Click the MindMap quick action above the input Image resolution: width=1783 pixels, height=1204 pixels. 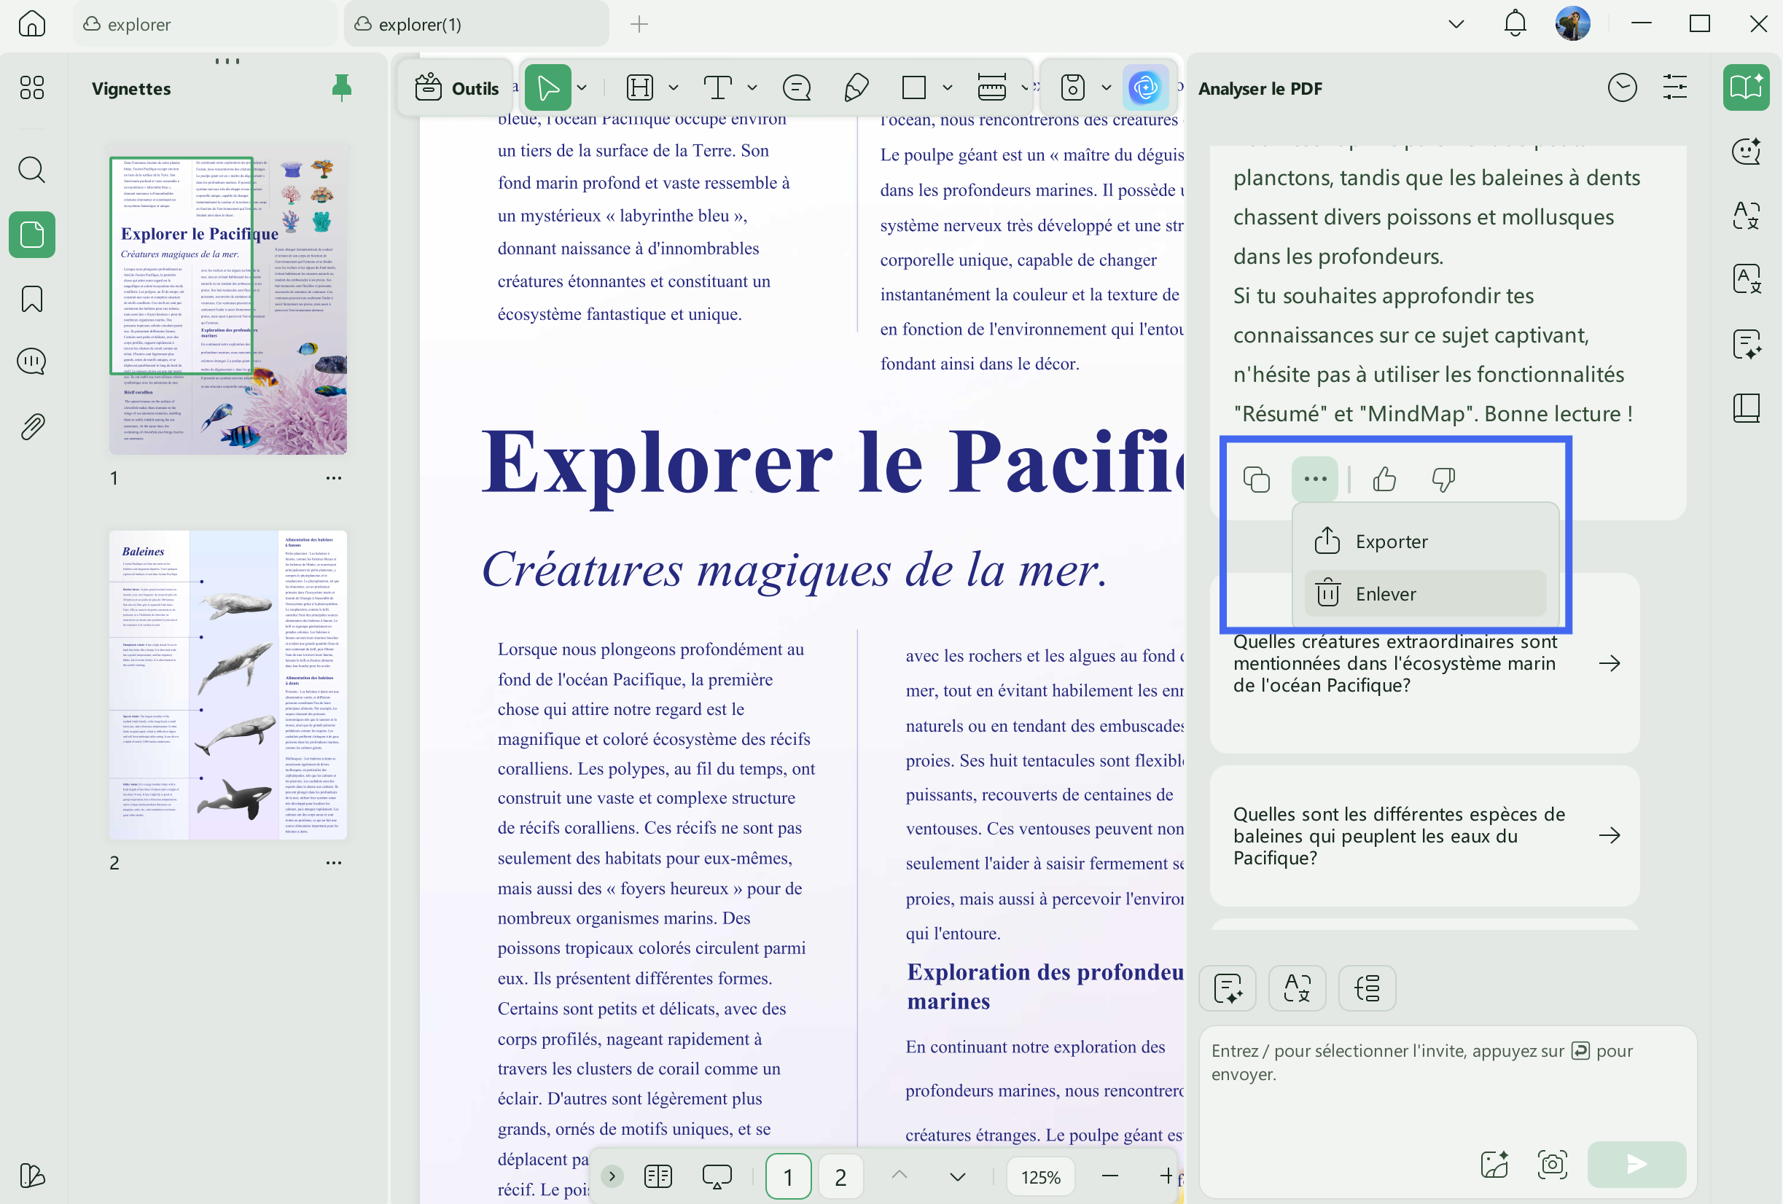(1368, 988)
